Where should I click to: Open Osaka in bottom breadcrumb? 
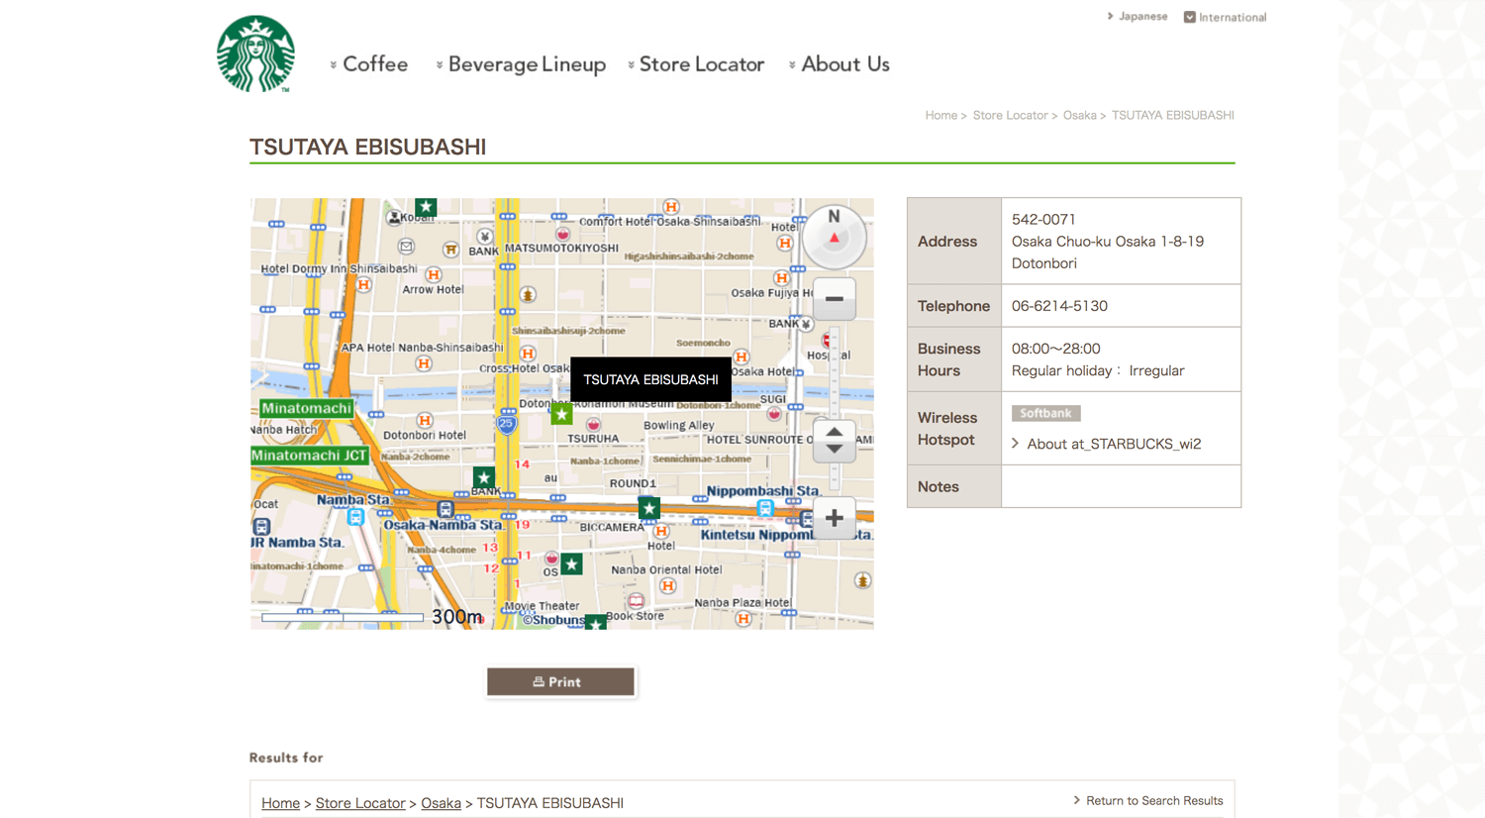pyautogui.click(x=441, y=803)
